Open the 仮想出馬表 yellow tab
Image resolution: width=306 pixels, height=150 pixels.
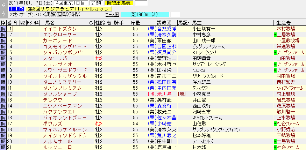119,3
